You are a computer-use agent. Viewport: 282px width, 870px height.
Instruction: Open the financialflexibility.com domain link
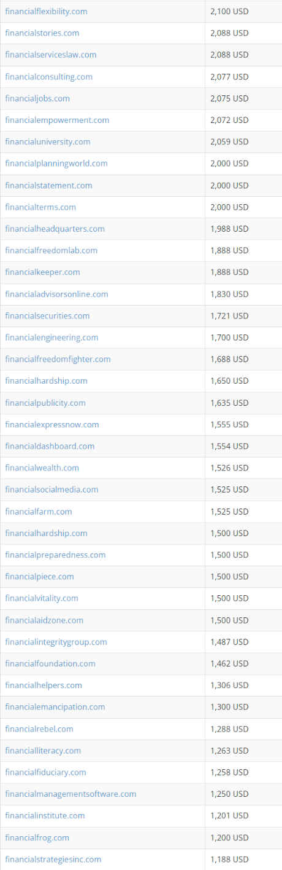(46, 11)
